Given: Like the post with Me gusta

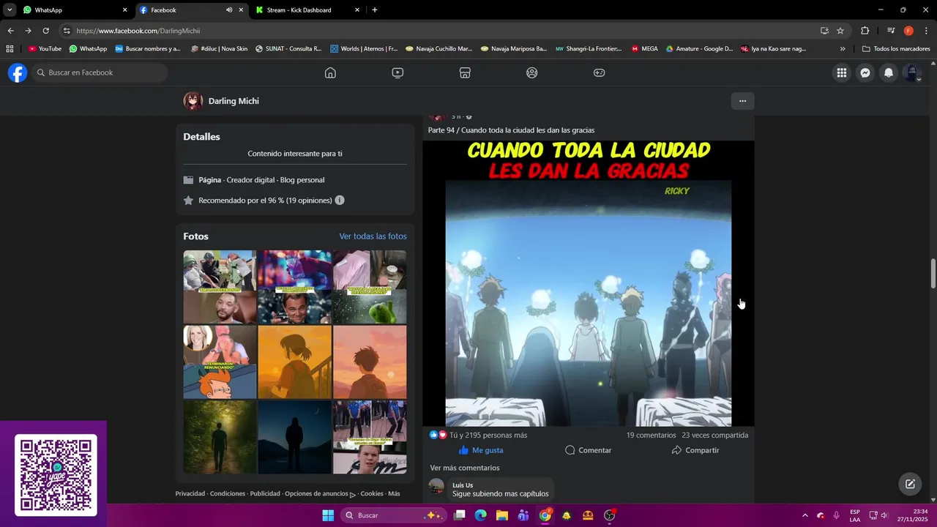Looking at the screenshot, I should tap(481, 450).
